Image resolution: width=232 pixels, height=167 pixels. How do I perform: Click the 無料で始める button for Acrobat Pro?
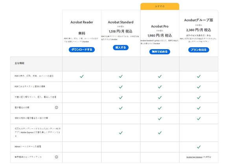coord(160,52)
